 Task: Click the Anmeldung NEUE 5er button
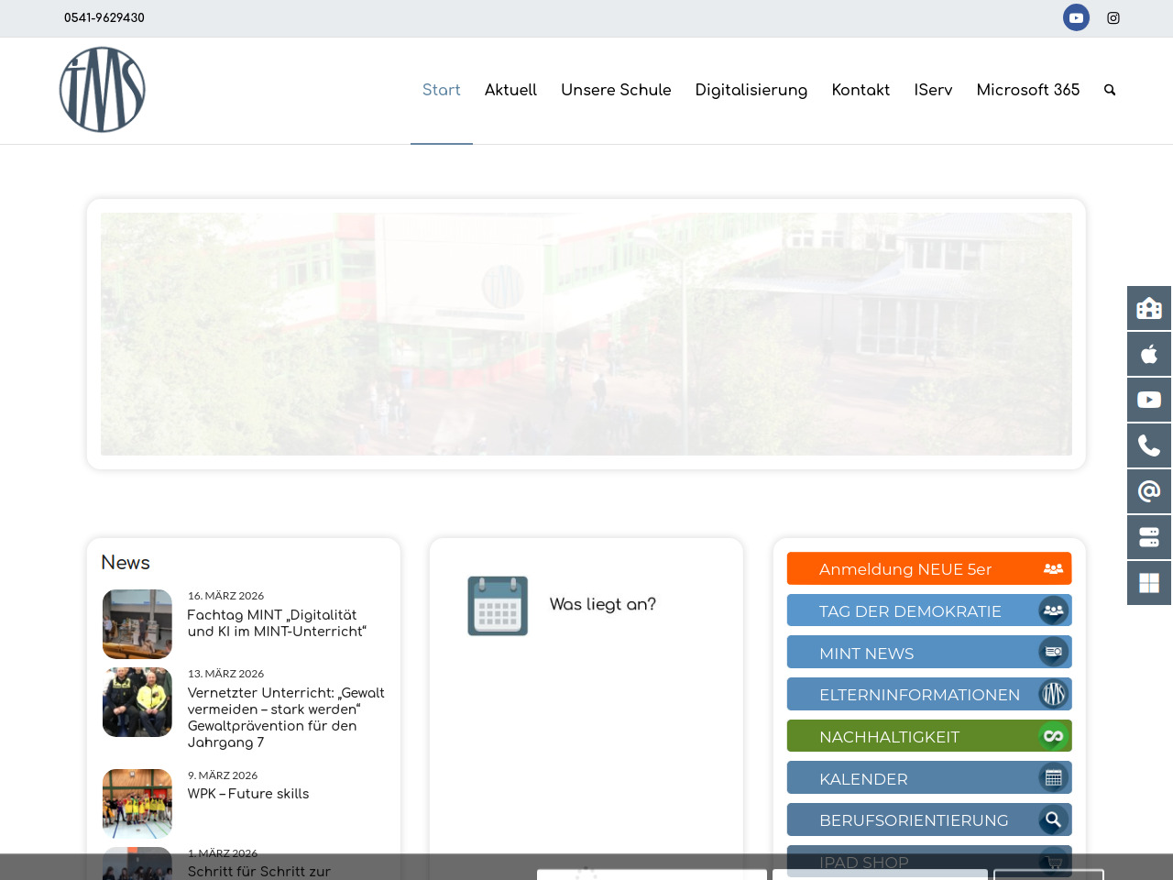(x=928, y=569)
